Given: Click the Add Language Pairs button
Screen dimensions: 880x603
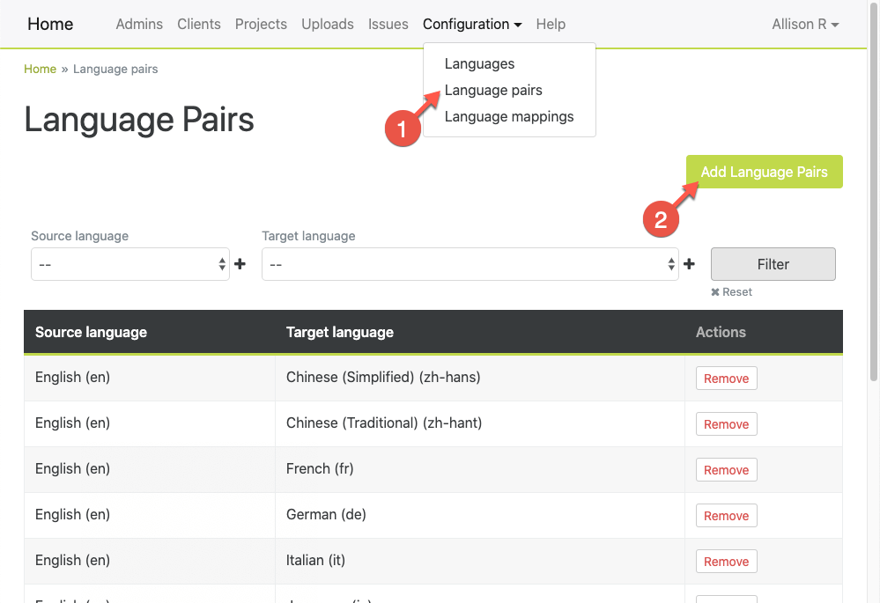Looking at the screenshot, I should [x=764, y=171].
